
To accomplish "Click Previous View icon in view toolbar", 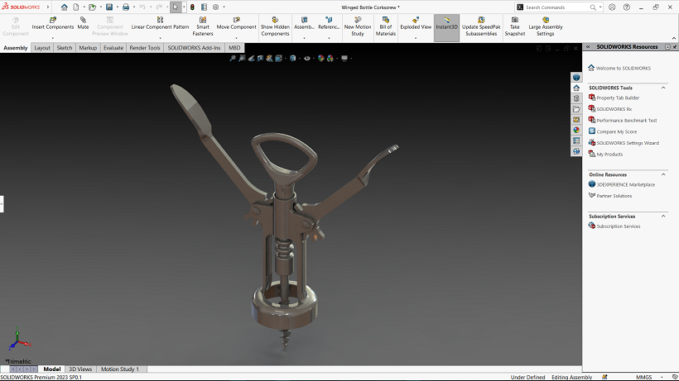I will point(251,58).
